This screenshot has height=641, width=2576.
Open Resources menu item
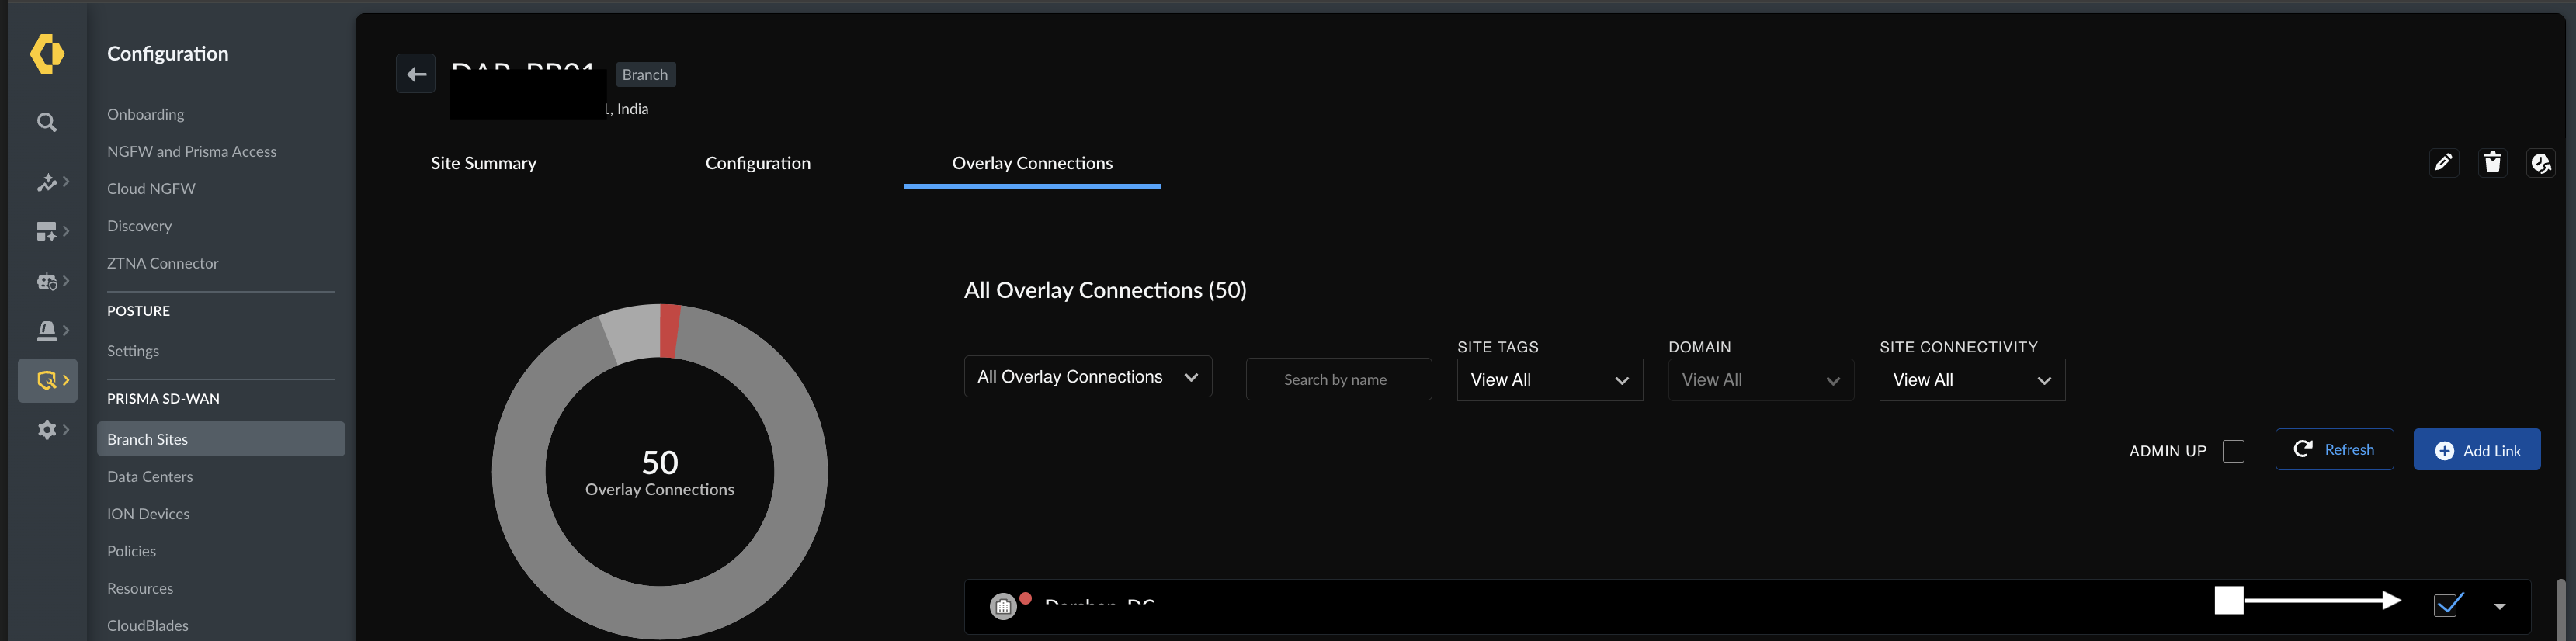point(140,589)
